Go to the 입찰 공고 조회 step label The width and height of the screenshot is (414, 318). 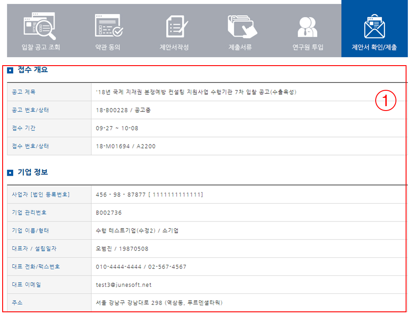click(x=41, y=47)
